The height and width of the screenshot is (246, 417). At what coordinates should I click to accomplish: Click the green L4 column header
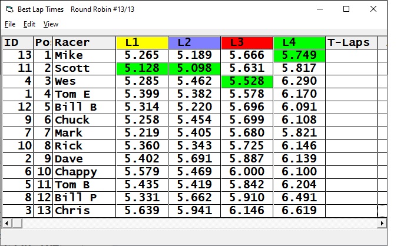(x=299, y=42)
